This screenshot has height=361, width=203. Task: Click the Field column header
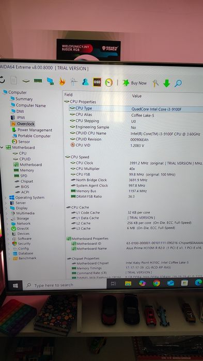(x=68, y=95)
